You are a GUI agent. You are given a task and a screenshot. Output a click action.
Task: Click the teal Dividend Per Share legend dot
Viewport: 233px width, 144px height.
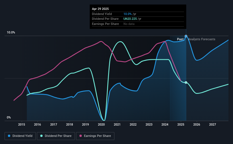41,136
